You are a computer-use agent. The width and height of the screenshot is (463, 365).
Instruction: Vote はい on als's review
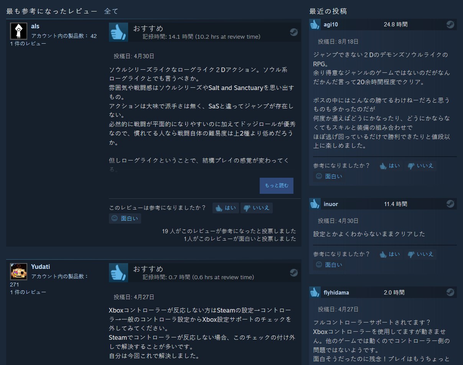point(226,208)
